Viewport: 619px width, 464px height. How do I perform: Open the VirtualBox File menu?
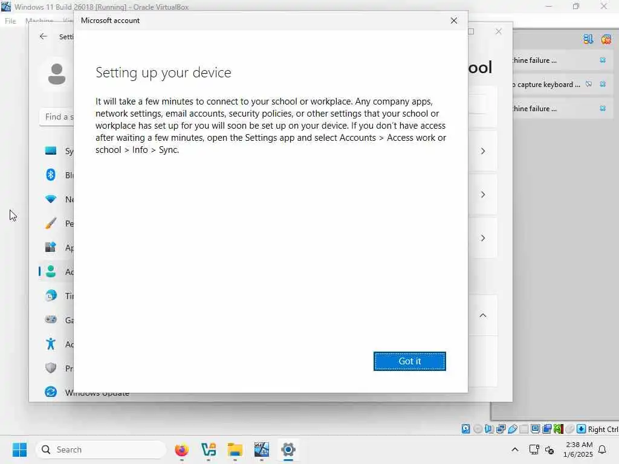click(x=10, y=21)
